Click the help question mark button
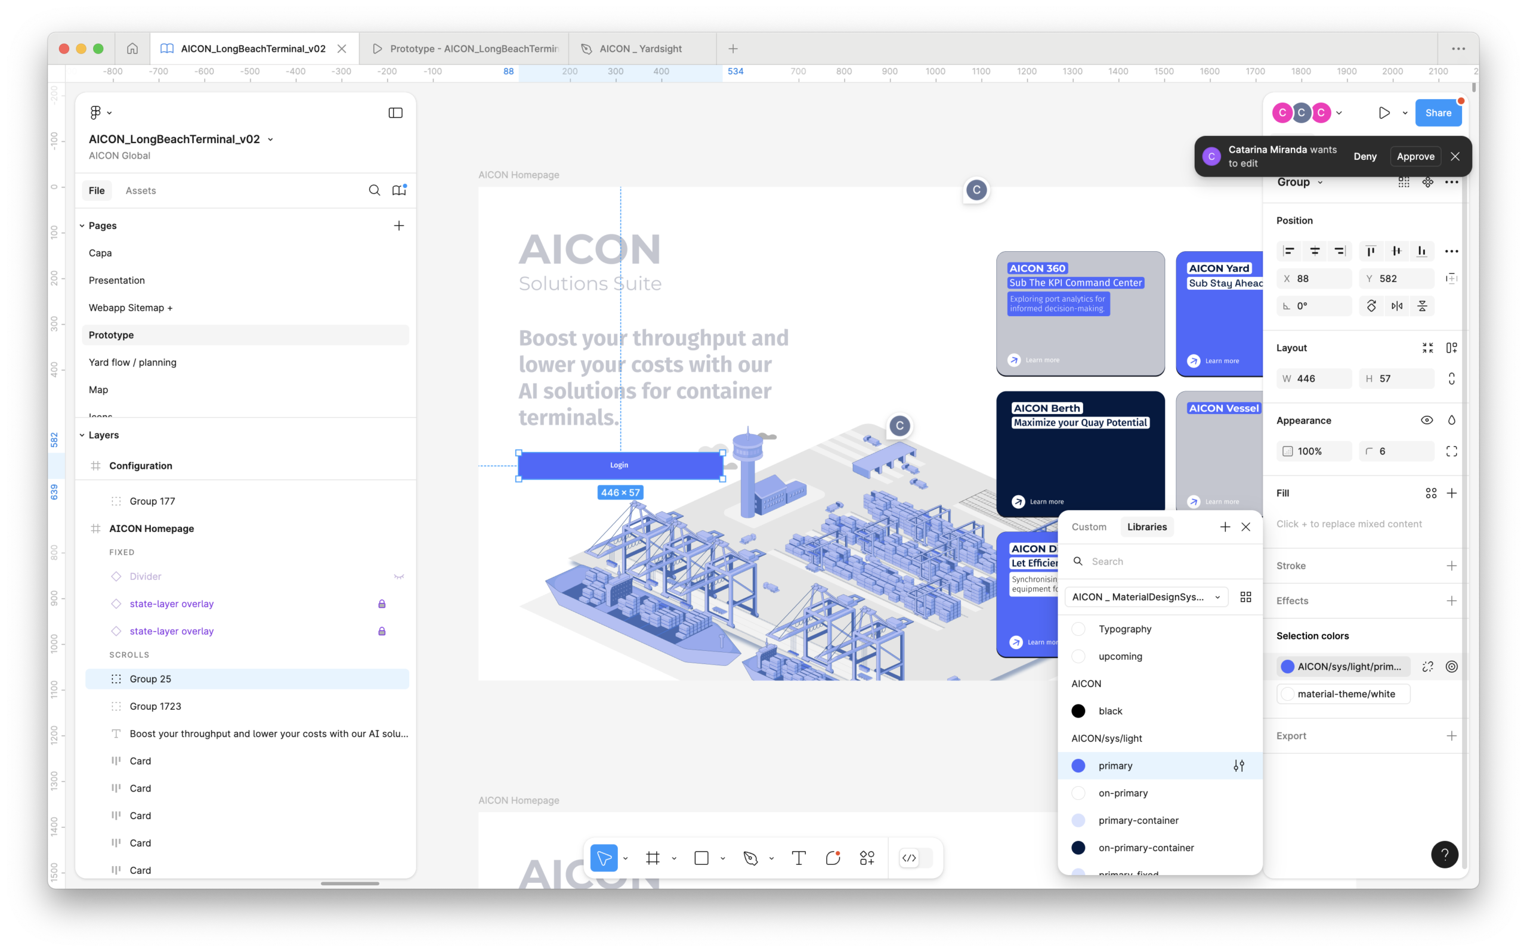This screenshot has width=1527, height=952. [1445, 854]
